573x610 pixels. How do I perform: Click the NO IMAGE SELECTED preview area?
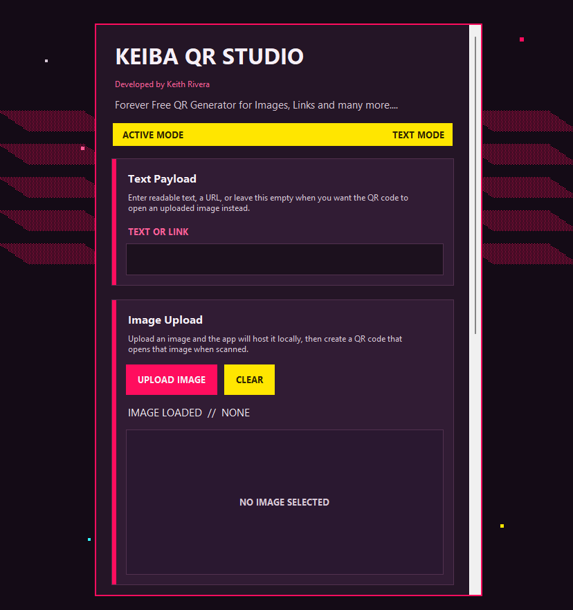pyautogui.click(x=284, y=501)
